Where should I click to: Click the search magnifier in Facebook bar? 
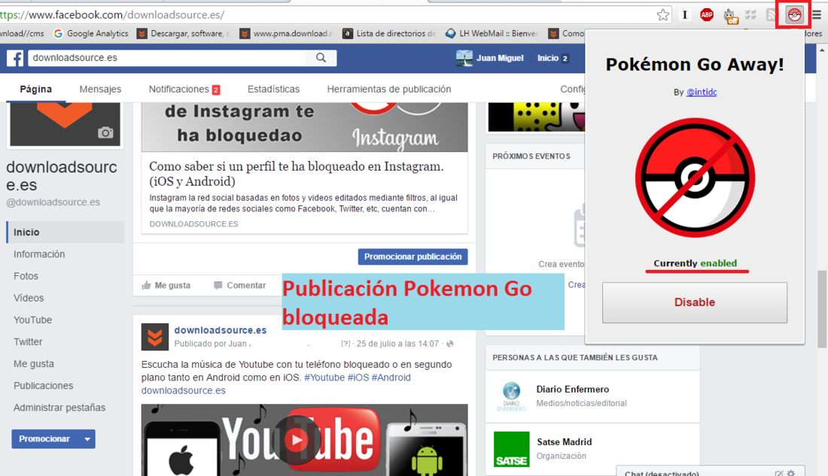pyautogui.click(x=321, y=57)
